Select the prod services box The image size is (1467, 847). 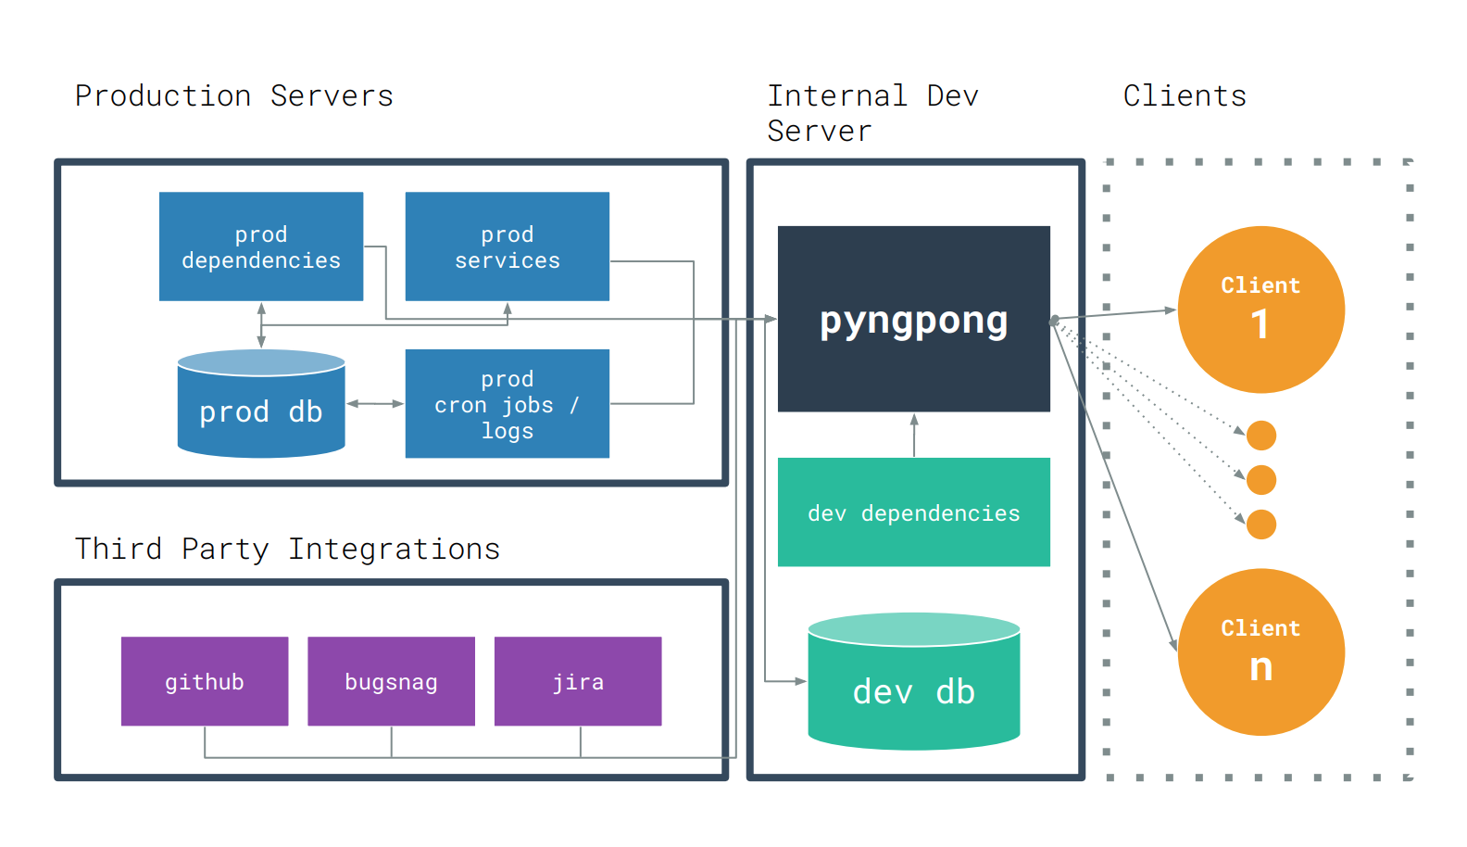508,247
